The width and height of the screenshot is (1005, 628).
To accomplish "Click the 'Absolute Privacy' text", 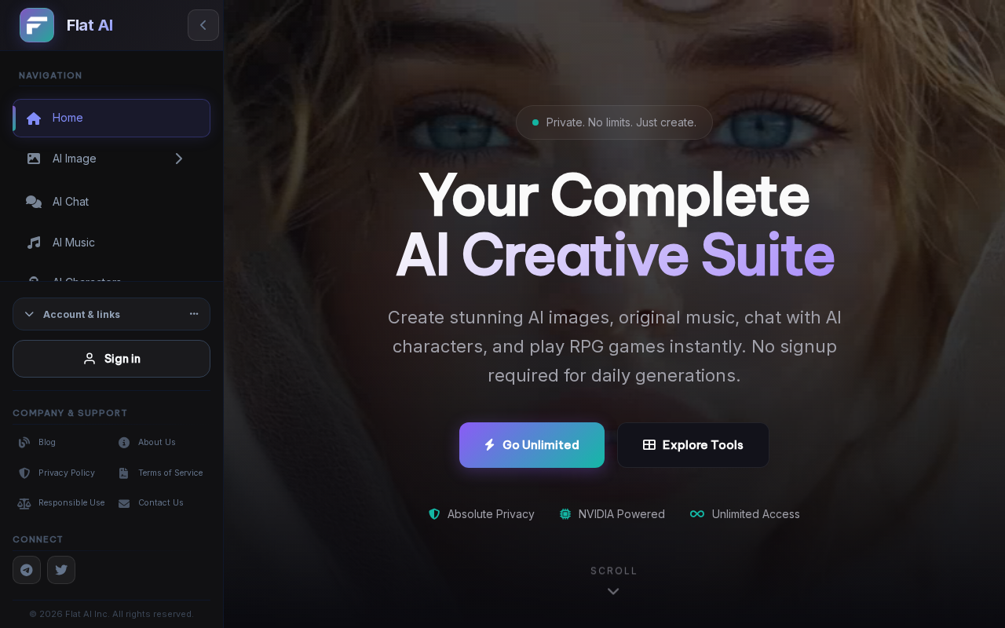I will pyautogui.click(x=491, y=514).
